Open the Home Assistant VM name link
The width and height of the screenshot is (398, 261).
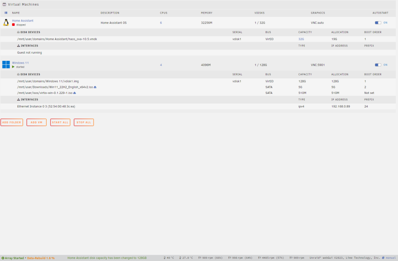tap(23, 21)
